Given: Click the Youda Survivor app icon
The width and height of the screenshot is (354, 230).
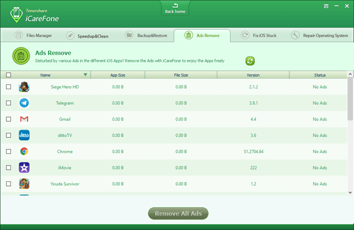Looking at the screenshot, I should [x=24, y=184].
